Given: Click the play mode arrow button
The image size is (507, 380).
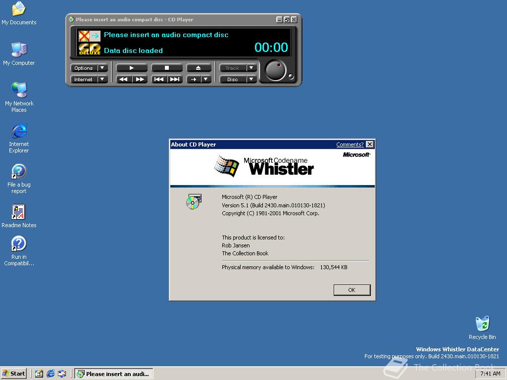Looking at the screenshot, I should point(194,79).
